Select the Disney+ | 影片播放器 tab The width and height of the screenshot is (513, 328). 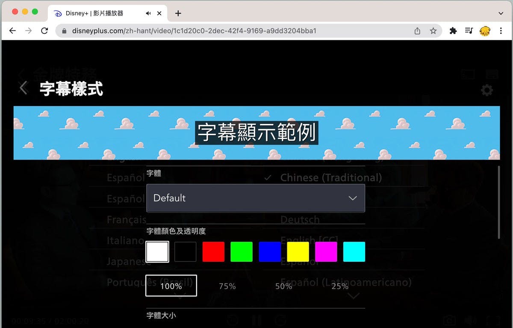click(106, 13)
